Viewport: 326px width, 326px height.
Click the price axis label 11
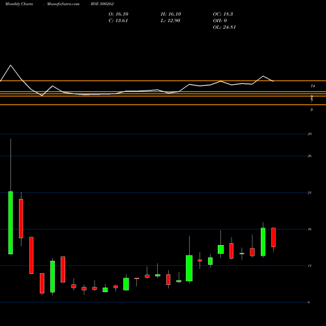pyautogui.click(x=310, y=266)
